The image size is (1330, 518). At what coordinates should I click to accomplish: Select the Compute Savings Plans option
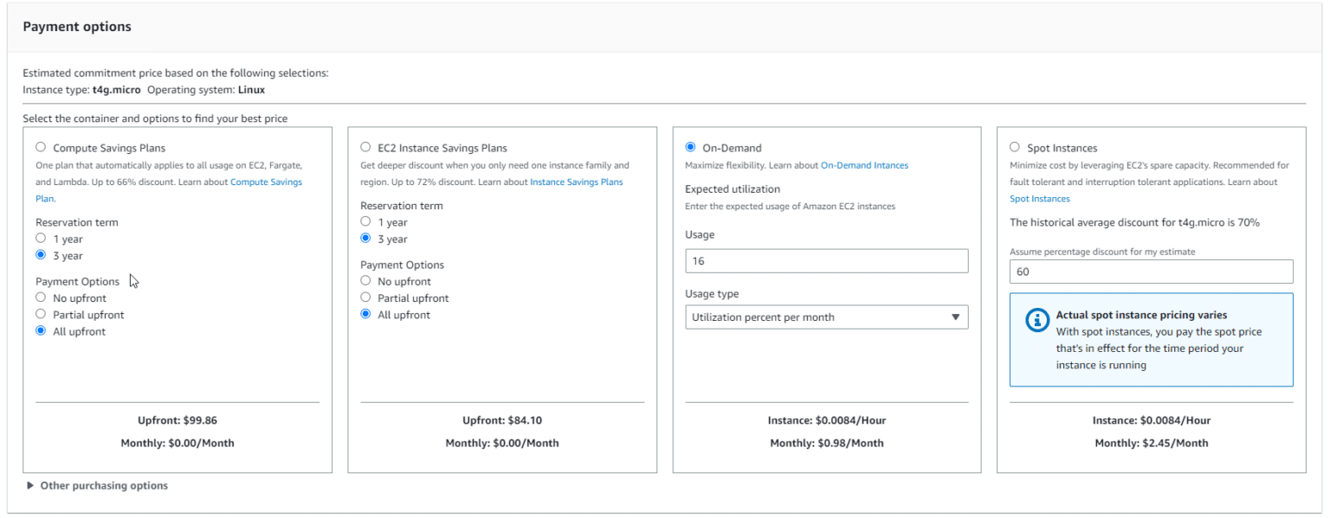pyautogui.click(x=41, y=148)
